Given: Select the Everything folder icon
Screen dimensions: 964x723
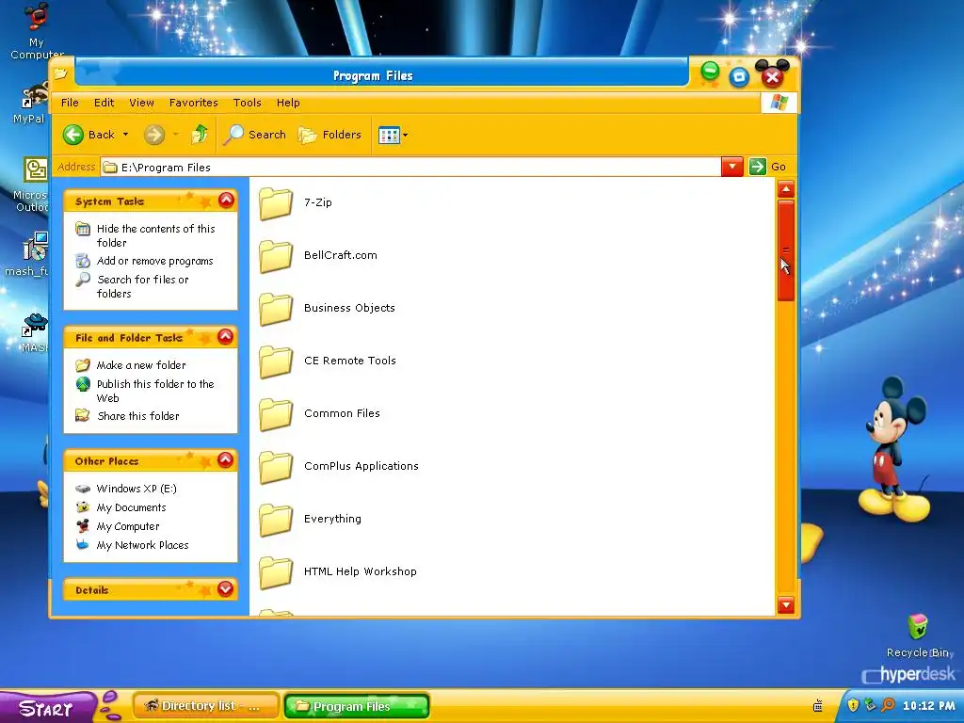Looking at the screenshot, I should coord(276,520).
